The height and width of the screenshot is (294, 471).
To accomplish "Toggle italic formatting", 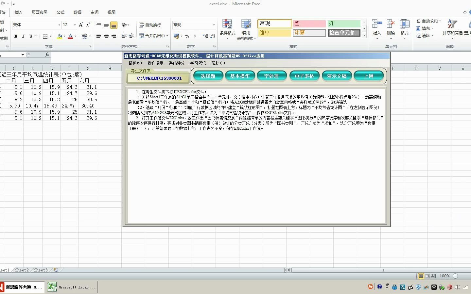I will pyautogui.click(x=23, y=36).
